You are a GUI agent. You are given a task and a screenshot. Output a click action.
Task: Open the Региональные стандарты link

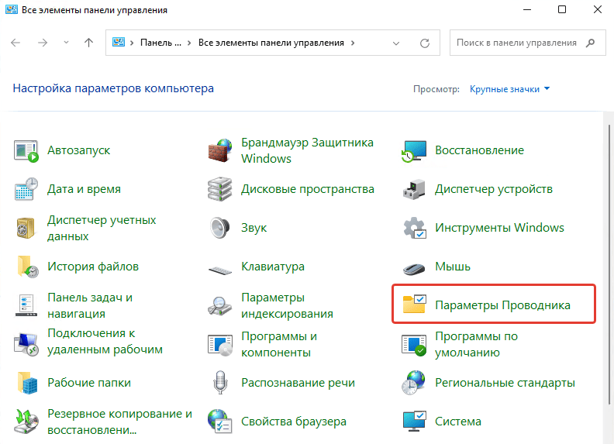(505, 383)
